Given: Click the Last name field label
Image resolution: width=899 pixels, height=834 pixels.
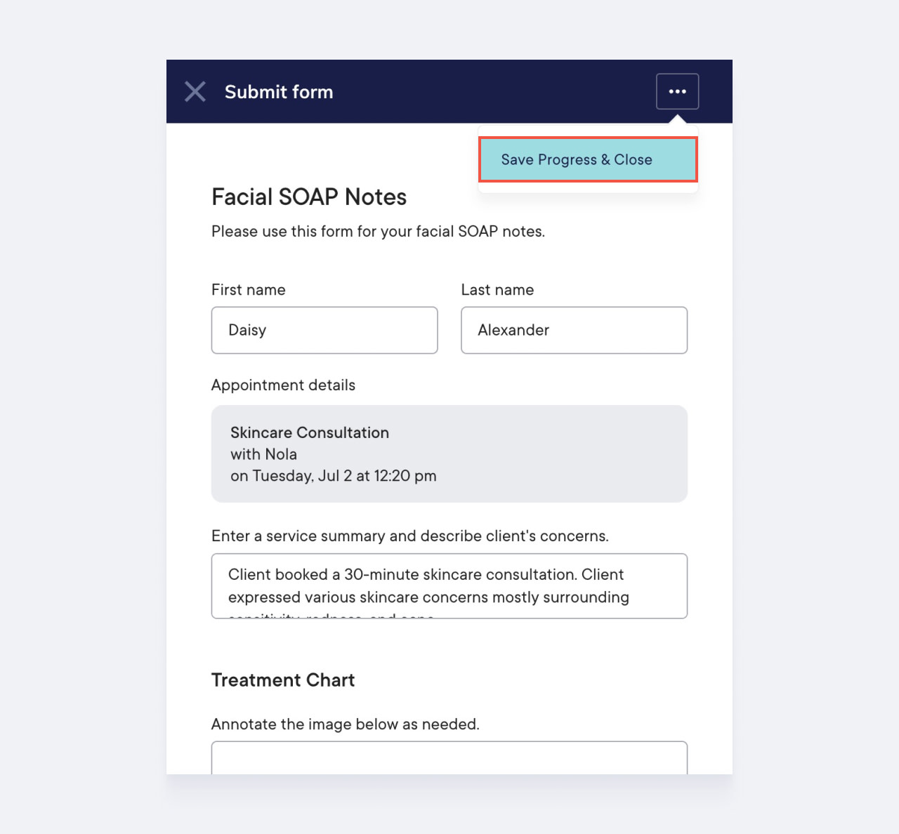Looking at the screenshot, I should [497, 289].
